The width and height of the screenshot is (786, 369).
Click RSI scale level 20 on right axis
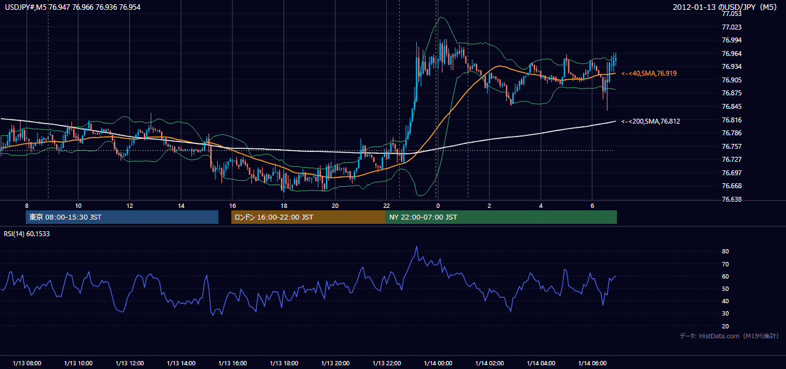(725, 326)
